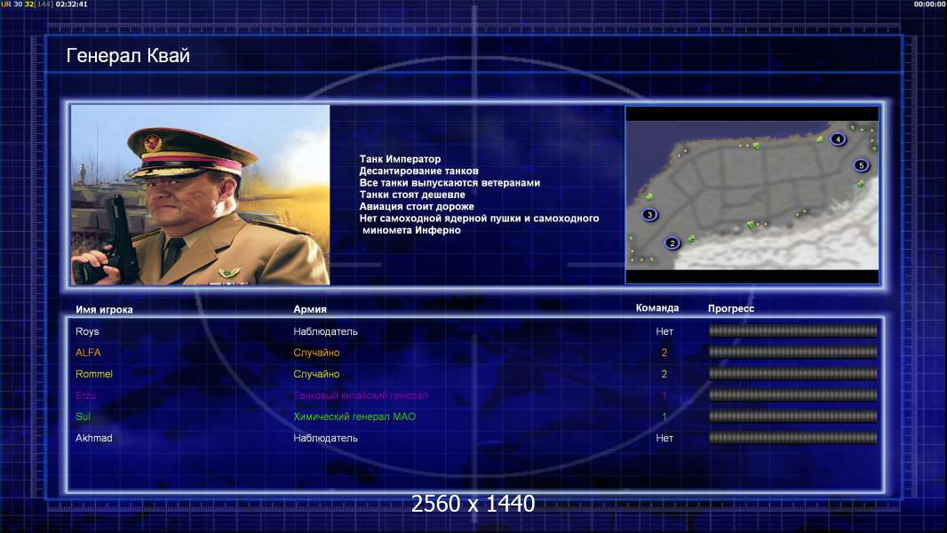
Task: Click Roys's loading progress bar
Action: [x=793, y=330]
